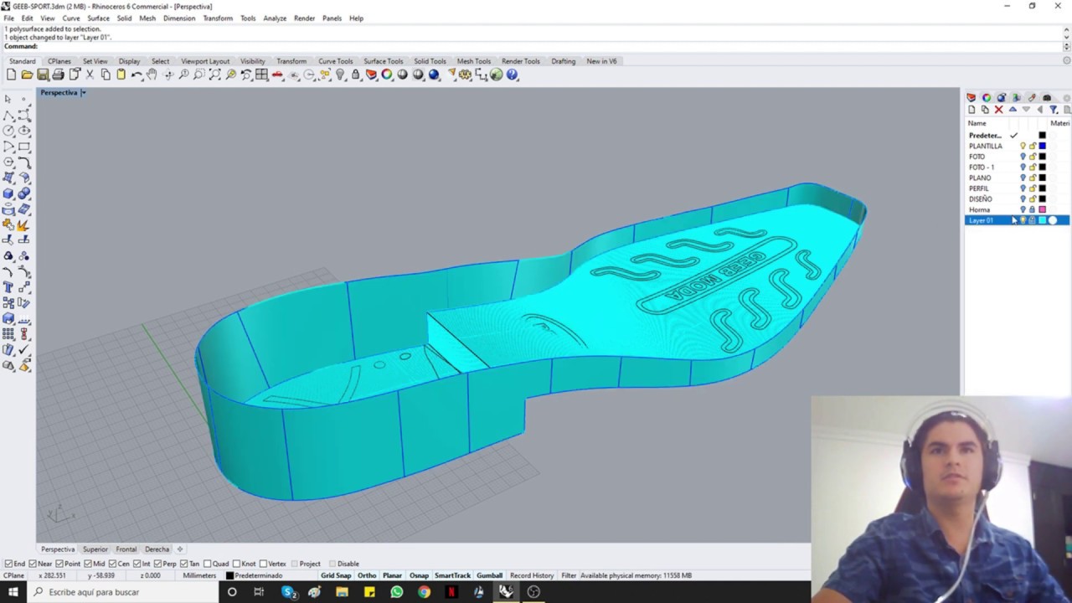
Task: Save the model with the floppy disk icon
Action: coord(43,75)
